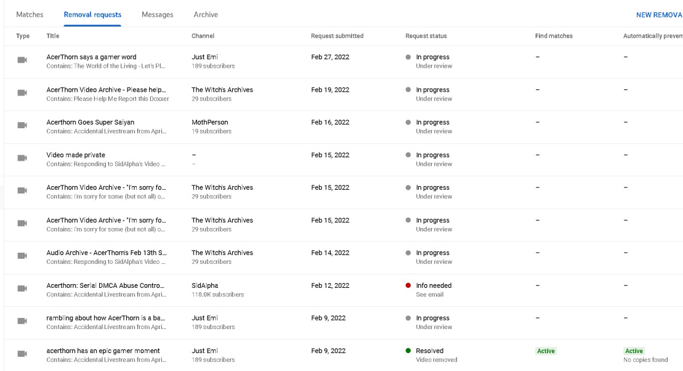Click Automatically prevent column header
Screen dimensions: 683x371
pos(653,36)
